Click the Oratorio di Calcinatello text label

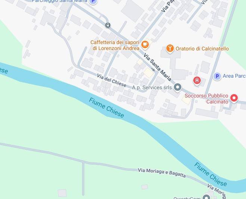coord(202,49)
